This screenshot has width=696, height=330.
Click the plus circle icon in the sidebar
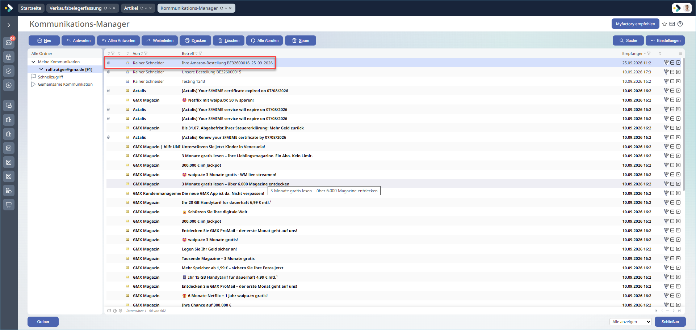[9, 85]
